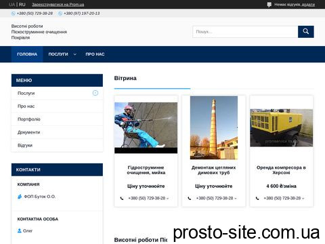Open the ГОЛОВНА navigation tab

27,54
